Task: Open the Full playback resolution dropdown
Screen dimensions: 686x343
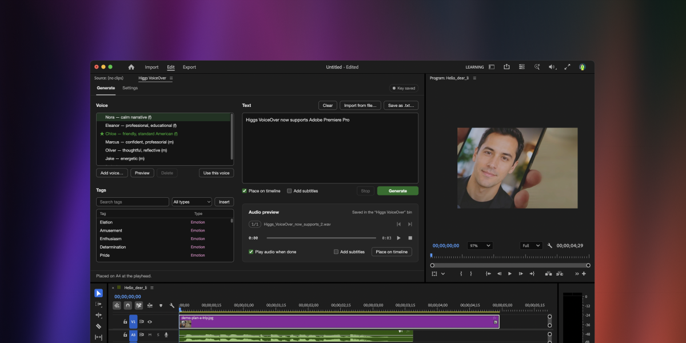Action: click(531, 245)
